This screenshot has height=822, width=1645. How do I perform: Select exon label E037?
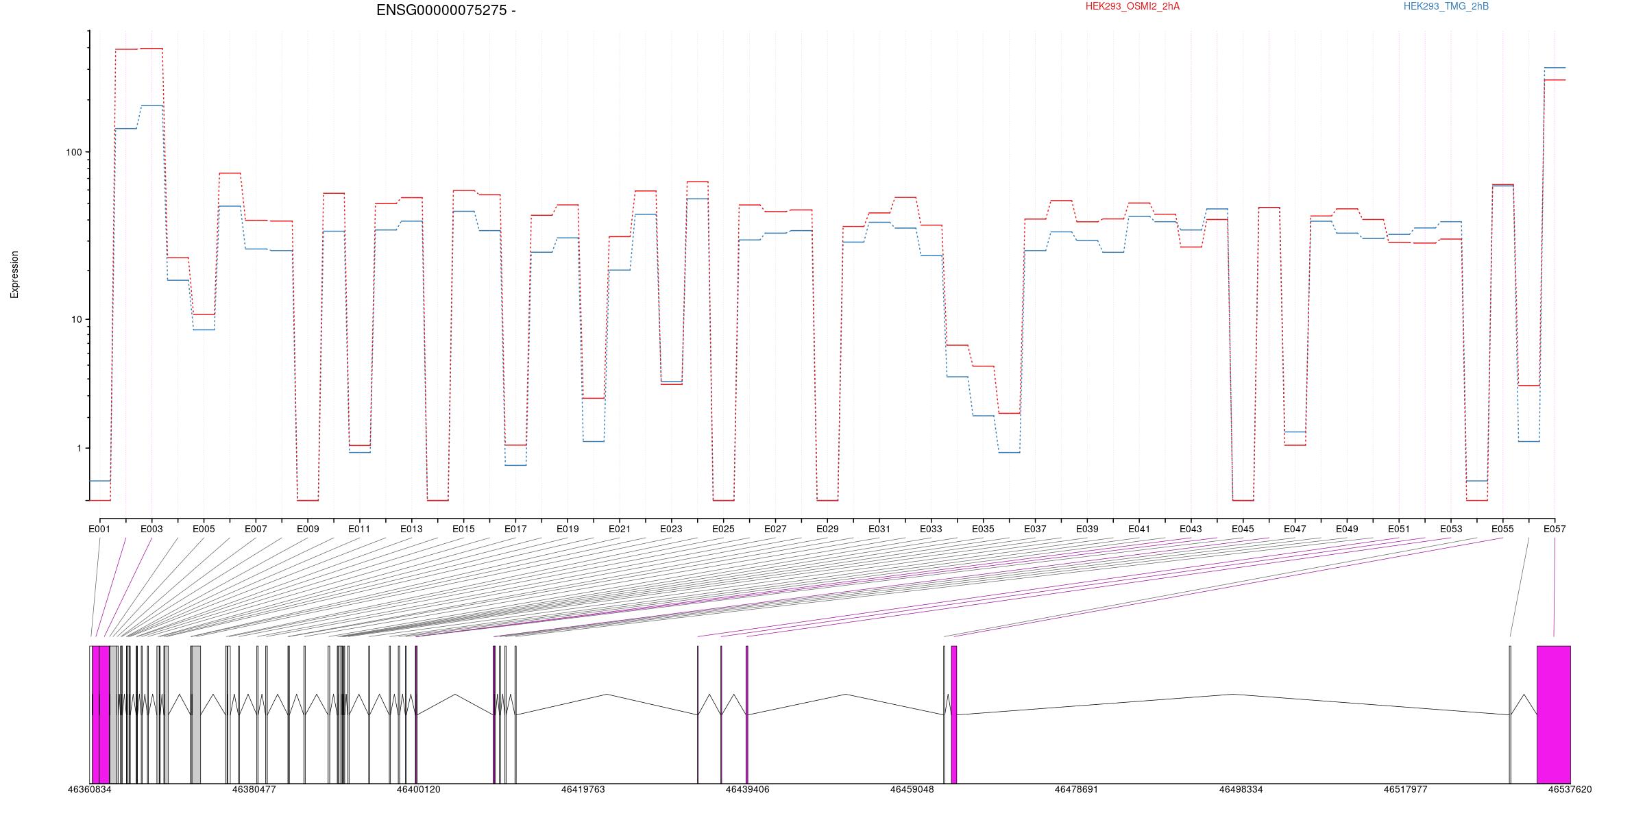1035,529
